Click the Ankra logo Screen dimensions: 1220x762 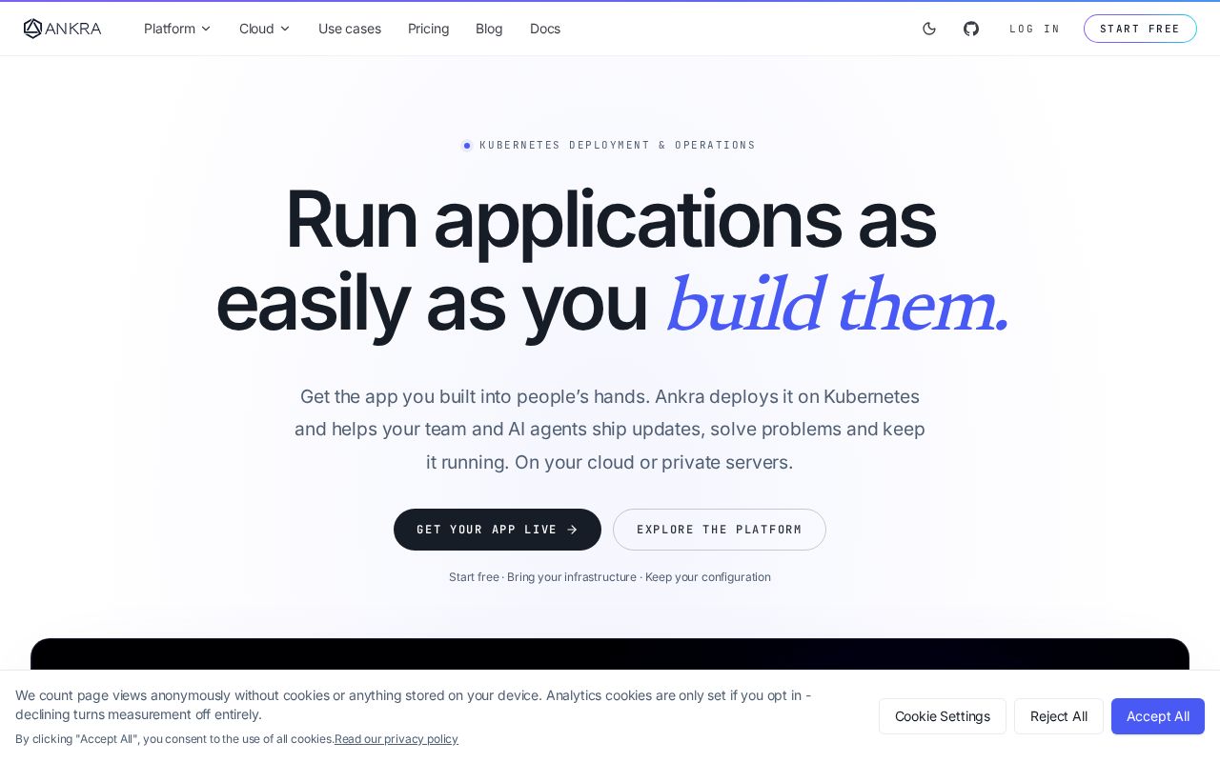point(62,29)
